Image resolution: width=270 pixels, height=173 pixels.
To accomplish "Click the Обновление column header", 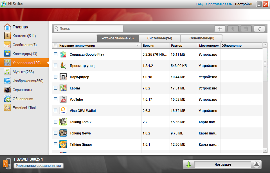I will click(x=241, y=46).
